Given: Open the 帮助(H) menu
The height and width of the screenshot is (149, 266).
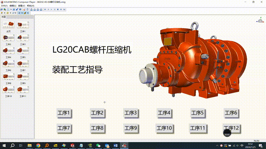Looking at the screenshot, I should [x=30, y=5].
